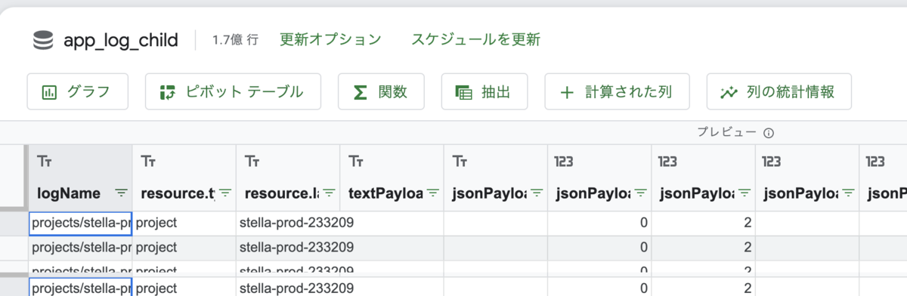The width and height of the screenshot is (907, 296).
Task: Open the filter icon on logName column
Action: [x=121, y=193]
